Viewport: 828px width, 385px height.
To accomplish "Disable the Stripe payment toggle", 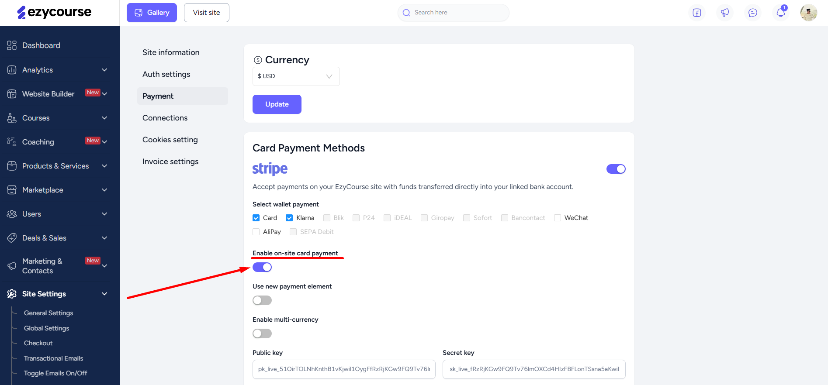I will 616,169.
